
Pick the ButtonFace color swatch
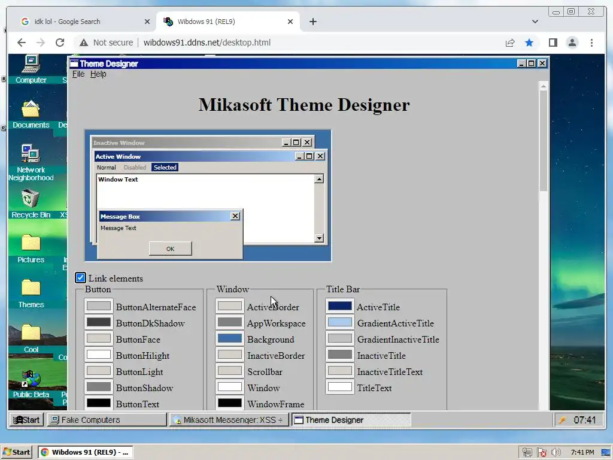(x=99, y=339)
